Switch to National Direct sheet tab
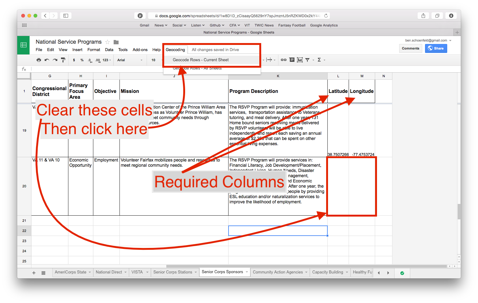This screenshot has height=303, width=478. tap(109, 272)
